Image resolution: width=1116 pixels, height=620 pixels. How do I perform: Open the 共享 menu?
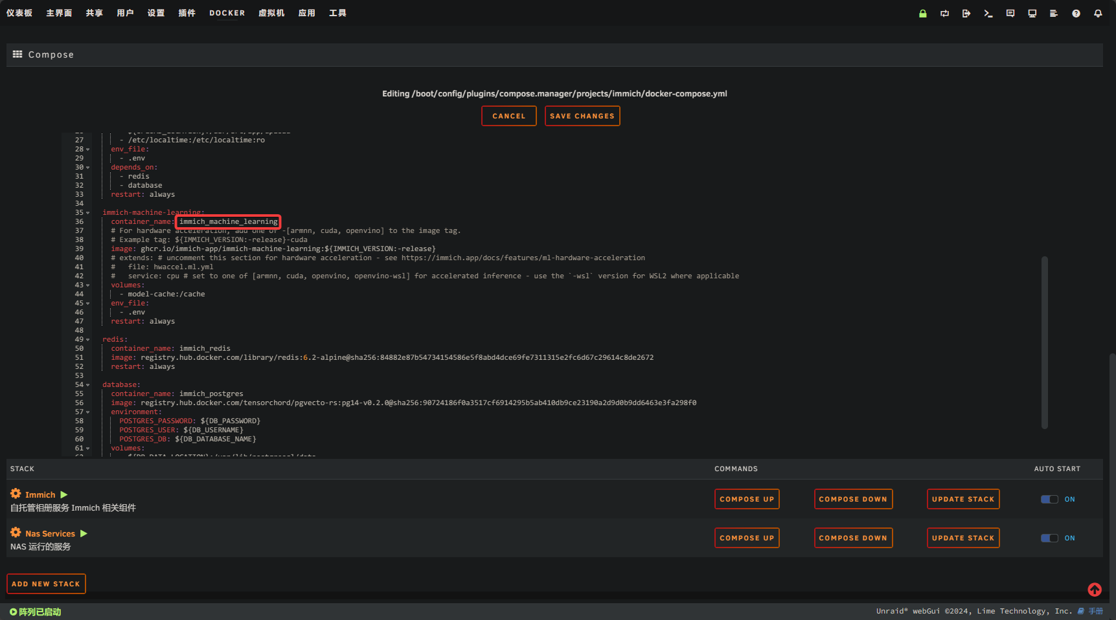coord(95,13)
